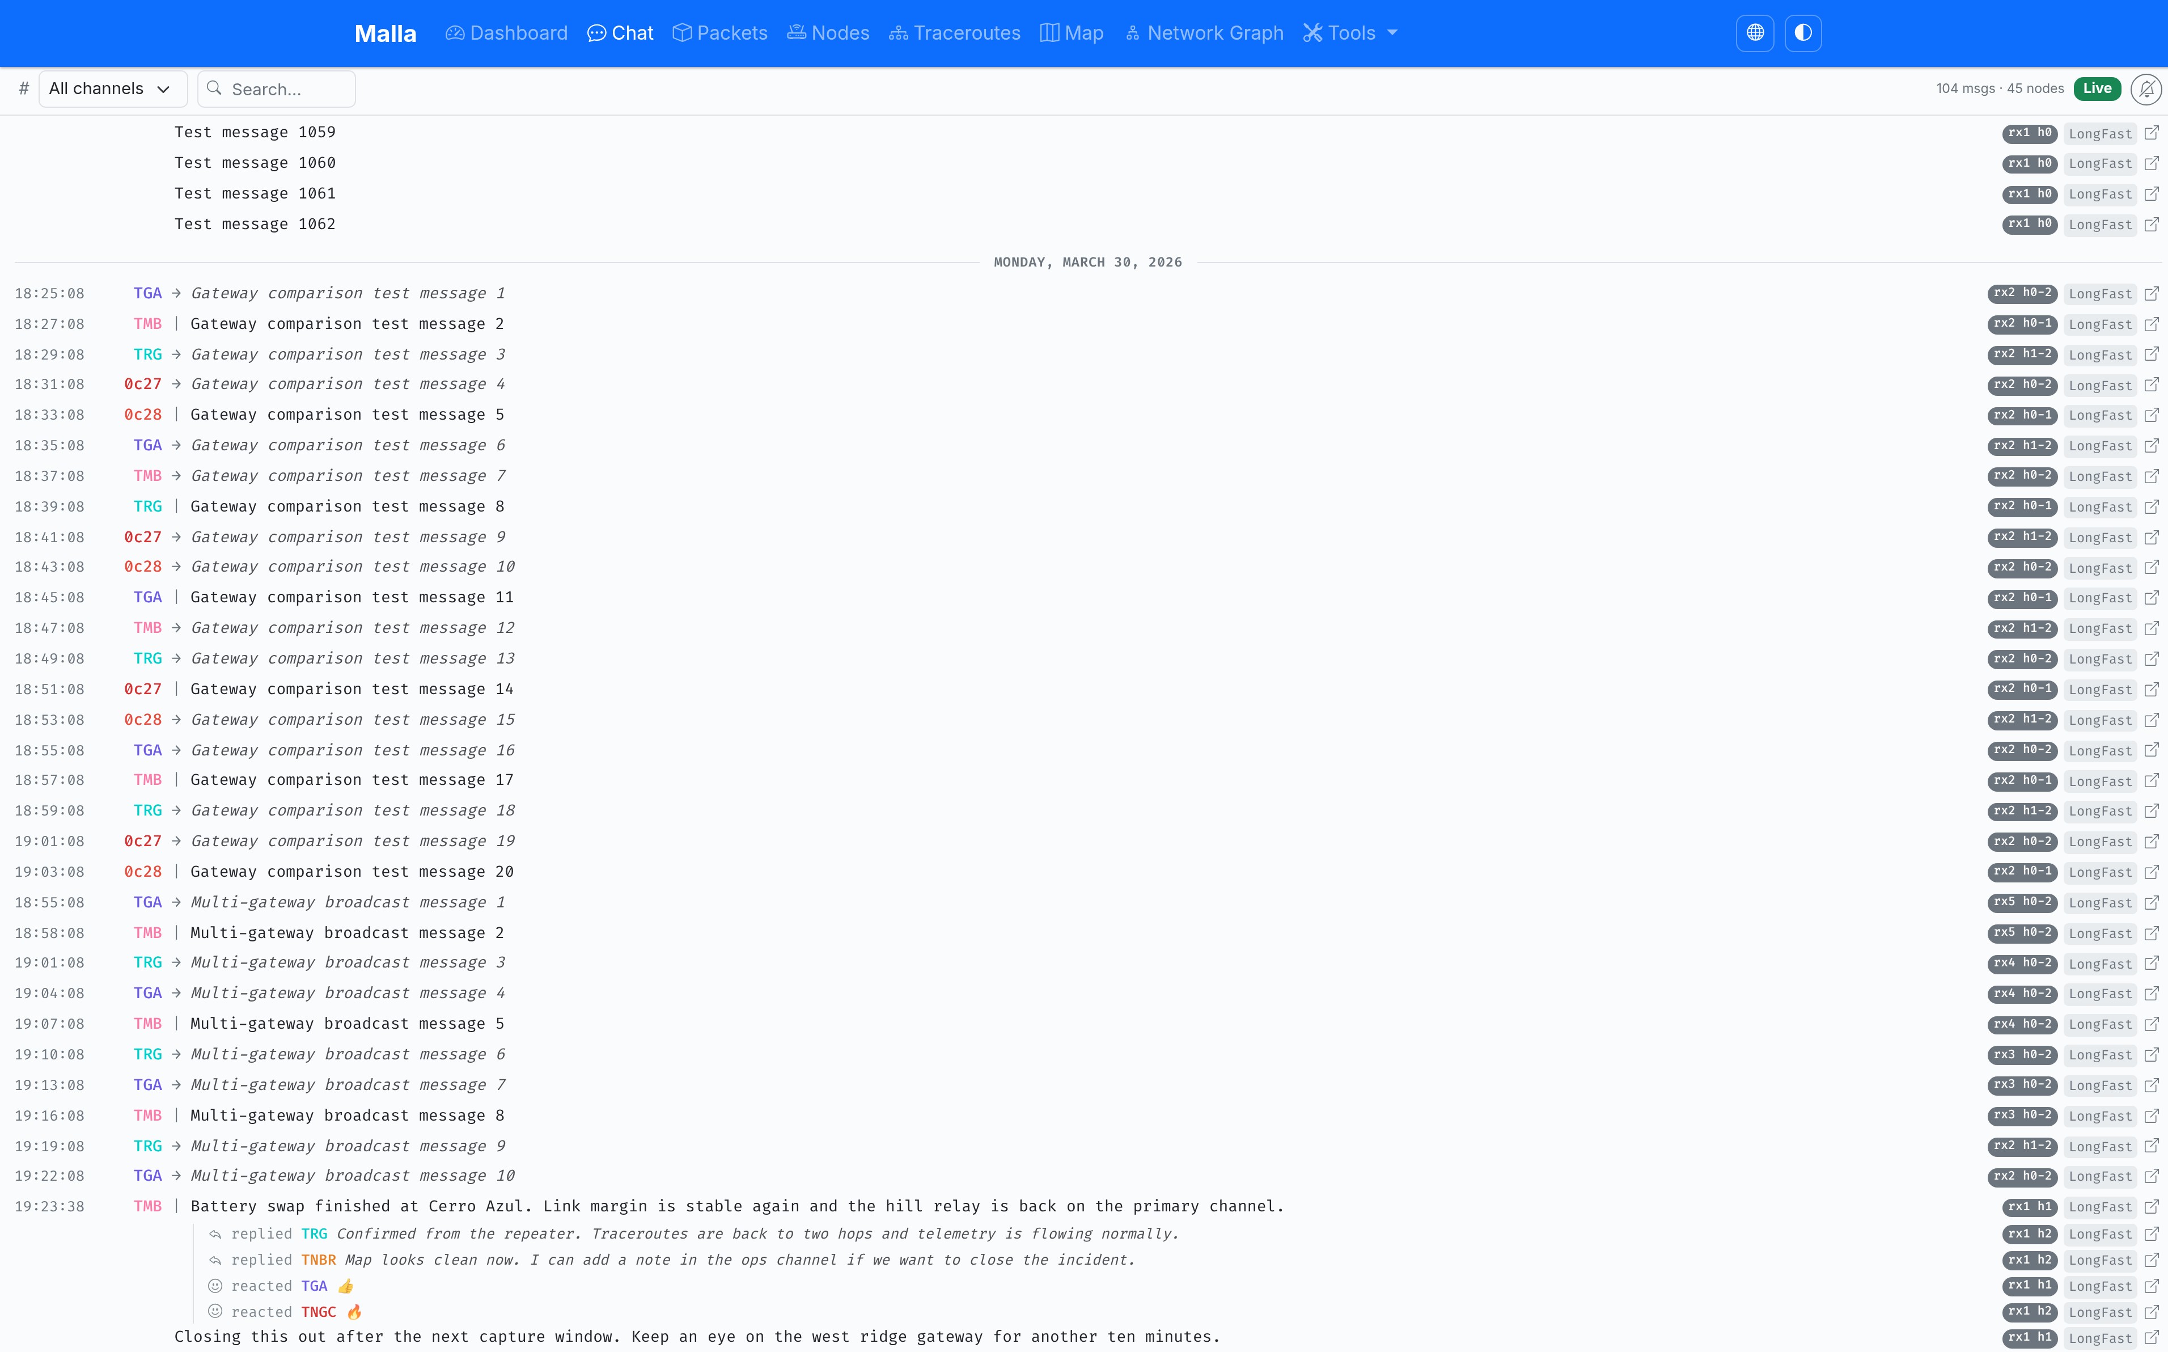Click TNBR sender in the reply row
The width and height of the screenshot is (2168, 1352).
319,1260
